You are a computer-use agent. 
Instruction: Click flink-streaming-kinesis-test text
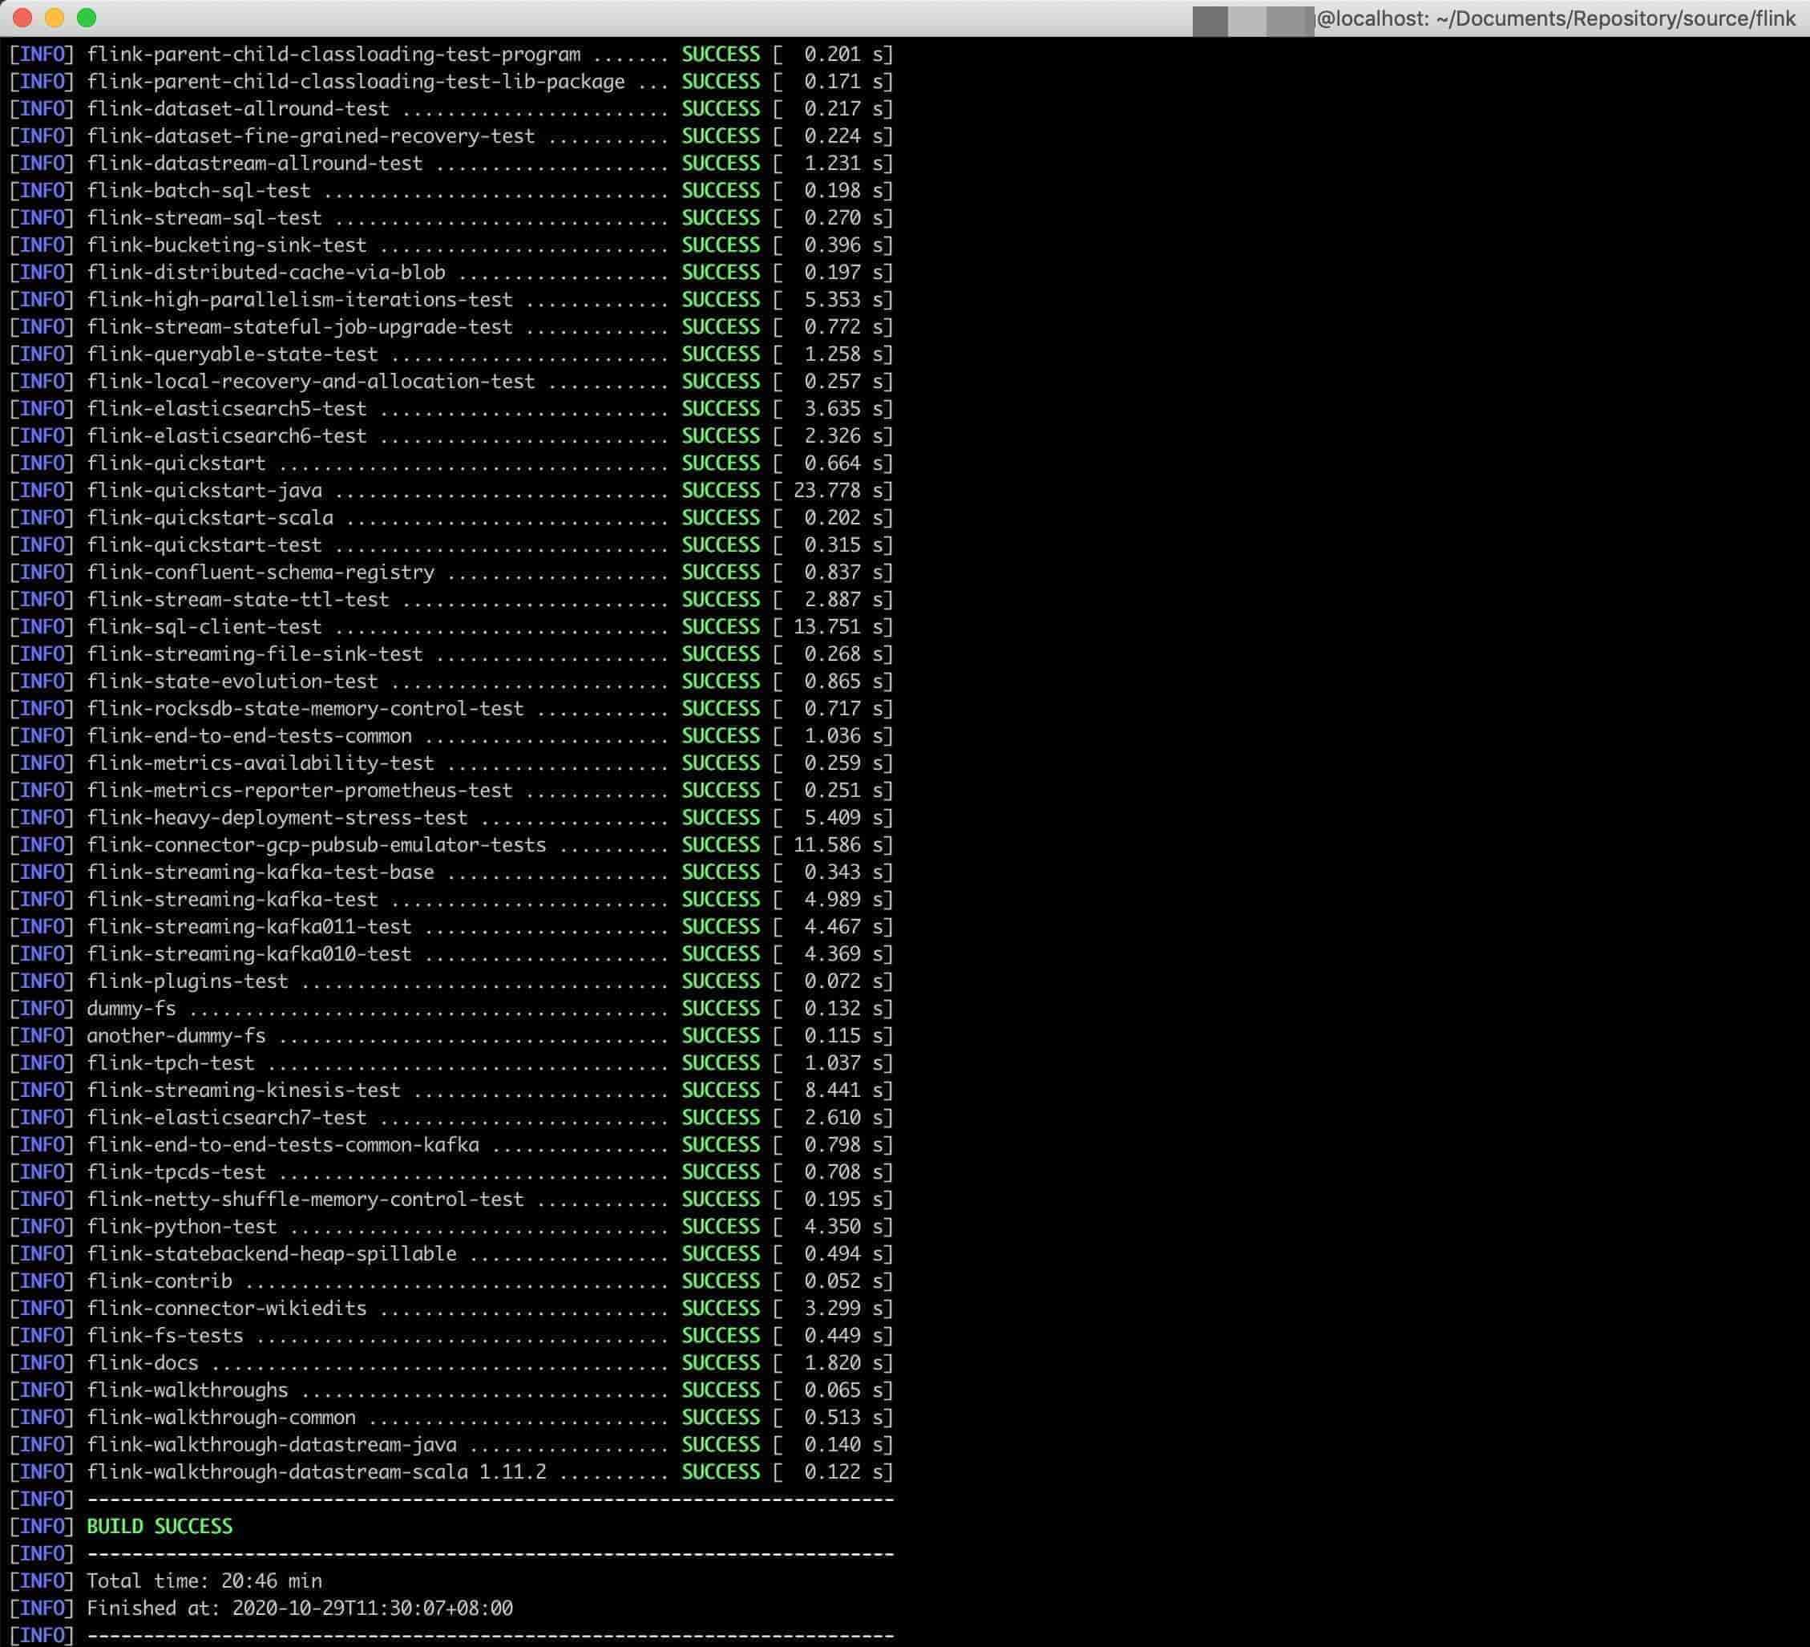244,1091
